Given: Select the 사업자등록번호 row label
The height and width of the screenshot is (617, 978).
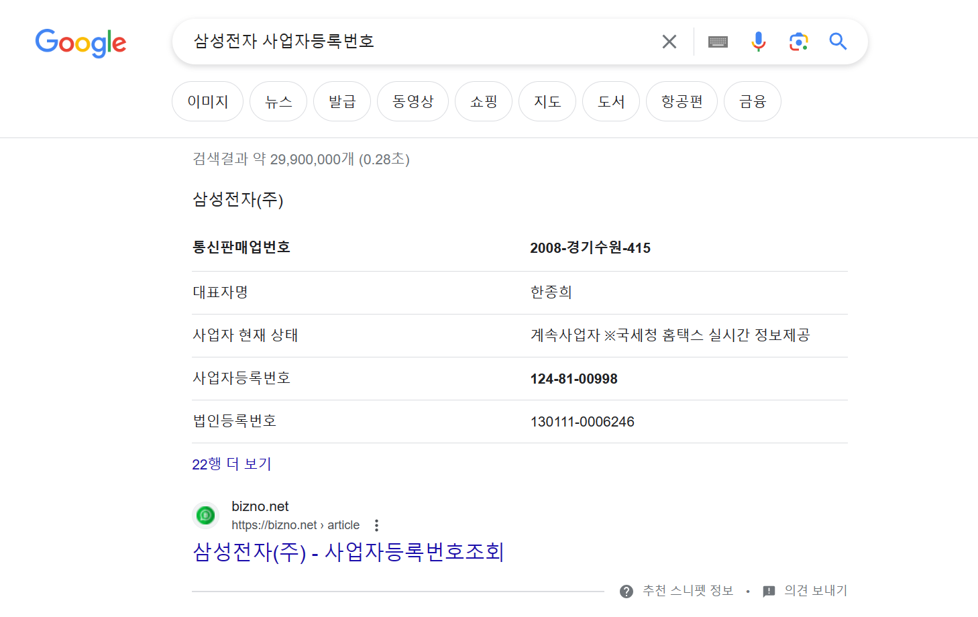Looking at the screenshot, I should click(241, 378).
